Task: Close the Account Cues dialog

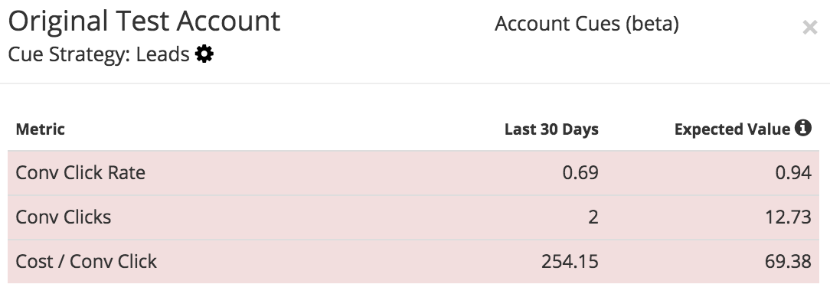Action: tap(810, 28)
